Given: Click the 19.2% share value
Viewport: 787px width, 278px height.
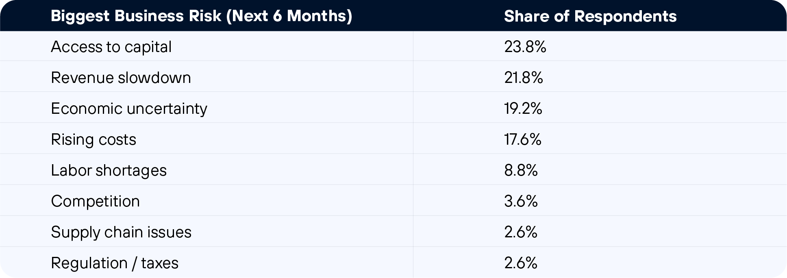Looking at the screenshot, I should click(523, 109).
